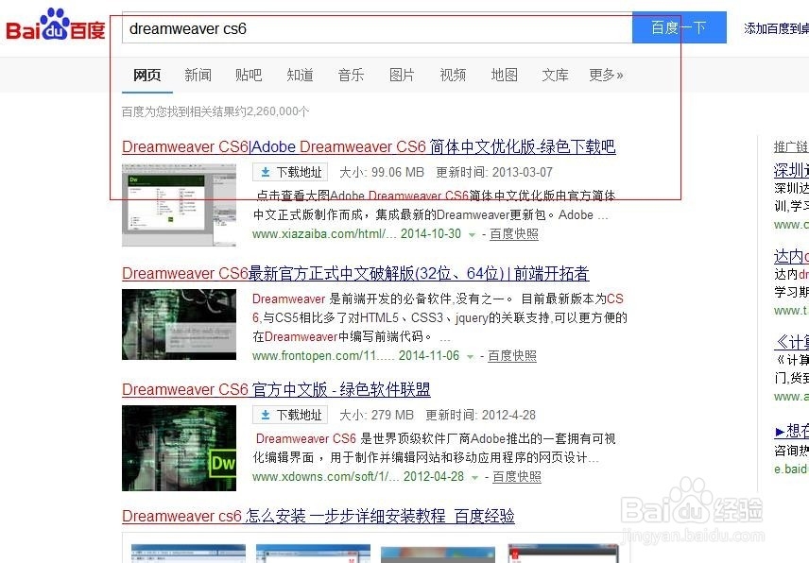
Task: Click the thumbnail of the frontopen.com result
Action: coord(179,324)
